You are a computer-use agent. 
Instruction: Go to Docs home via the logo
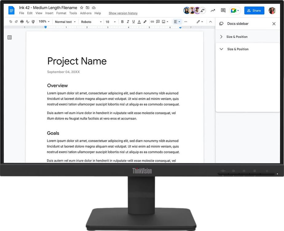[x=11, y=10]
